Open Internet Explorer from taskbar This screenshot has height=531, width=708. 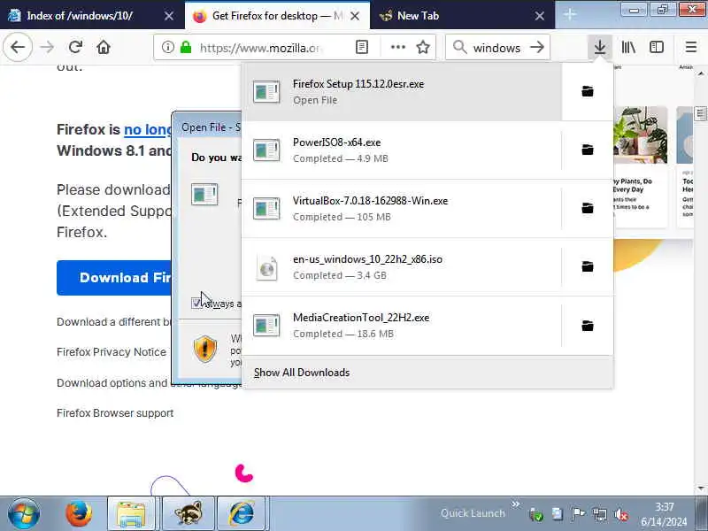pyautogui.click(x=242, y=513)
